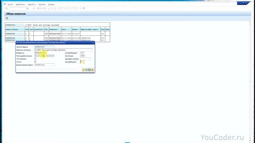Click the Back icon in the standard toolbar
The image size is (255, 143).
(x=39, y=8)
